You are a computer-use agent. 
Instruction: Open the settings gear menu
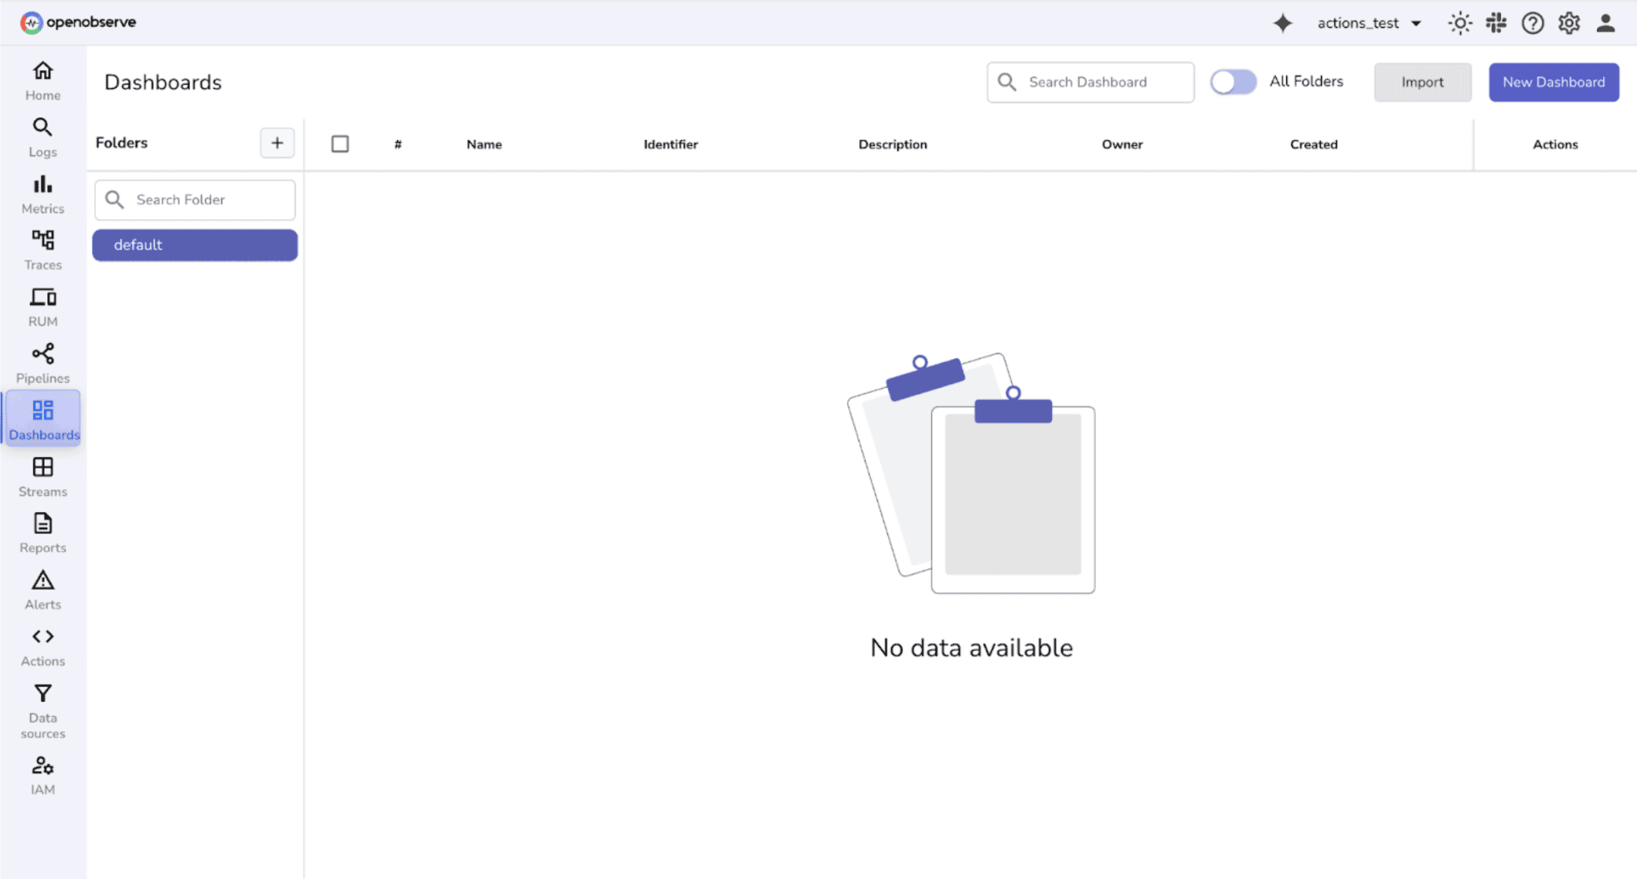point(1569,23)
